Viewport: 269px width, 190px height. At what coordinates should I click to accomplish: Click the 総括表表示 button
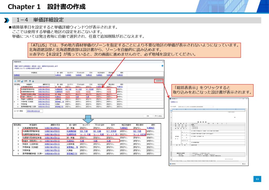click(x=159, y=81)
